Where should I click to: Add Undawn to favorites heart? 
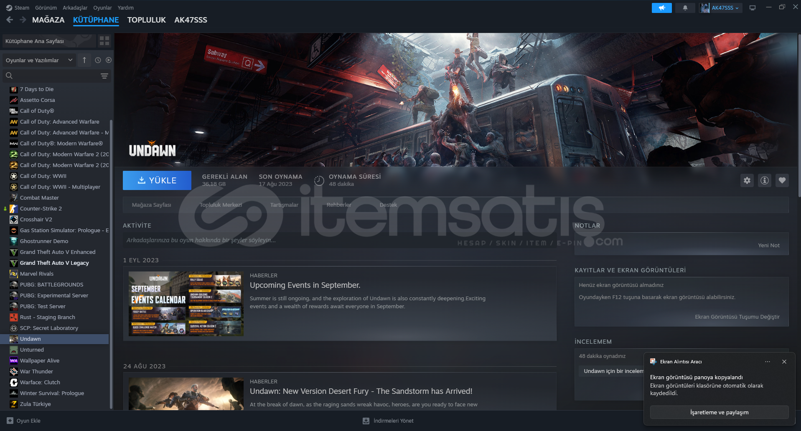coord(782,180)
